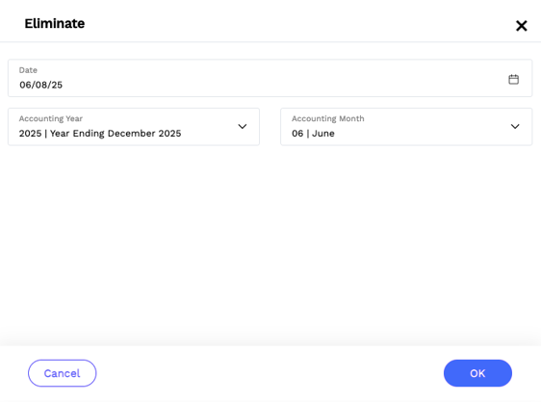Click the 'Date' field label
Viewport: 541px width, 402px height.
click(x=28, y=70)
